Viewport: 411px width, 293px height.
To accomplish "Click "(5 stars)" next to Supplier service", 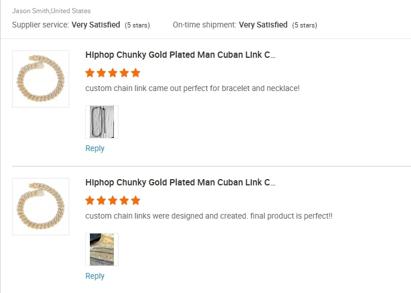I will click(x=138, y=25).
